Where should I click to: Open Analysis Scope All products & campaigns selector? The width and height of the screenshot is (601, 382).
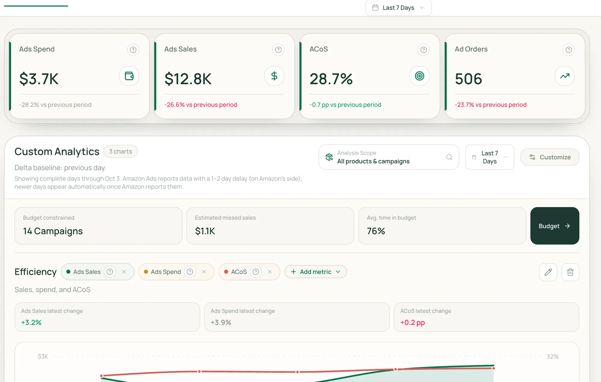coord(389,157)
